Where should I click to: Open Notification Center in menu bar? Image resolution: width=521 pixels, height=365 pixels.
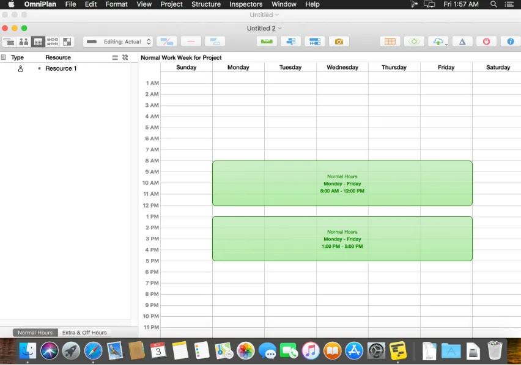click(509, 4)
